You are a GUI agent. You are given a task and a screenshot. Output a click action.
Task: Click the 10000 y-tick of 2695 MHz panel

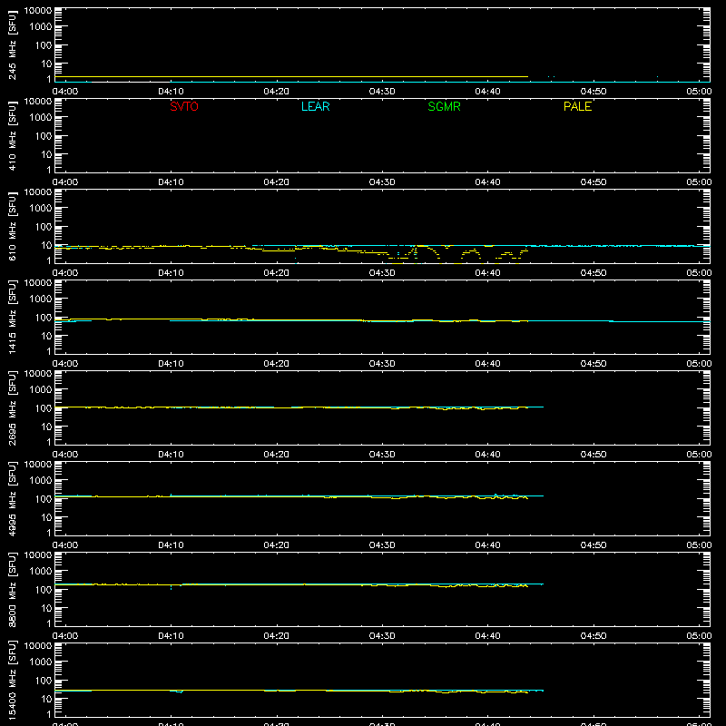pos(38,374)
